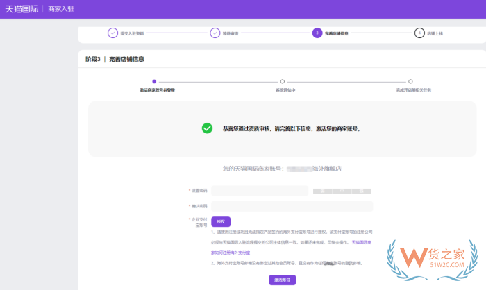Click the 恭喜您通过资质审核 message text

[x=292, y=129]
